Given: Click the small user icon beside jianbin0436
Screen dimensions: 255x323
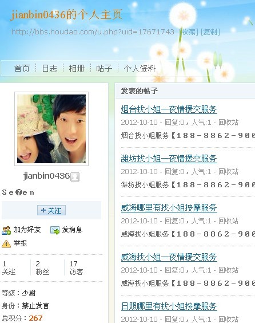Looking at the screenshot, I should point(75,177).
